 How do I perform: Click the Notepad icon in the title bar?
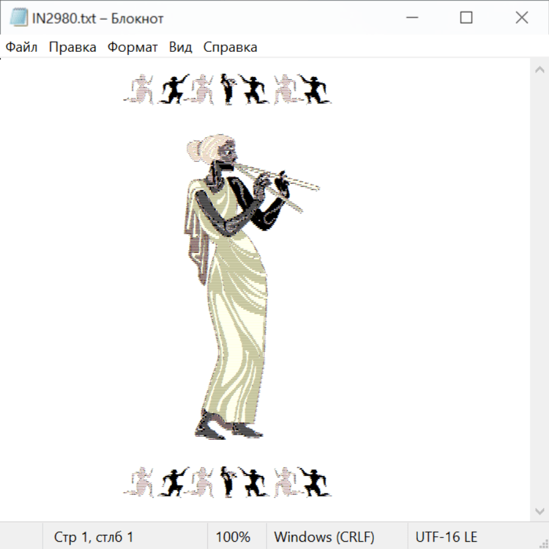pyautogui.click(x=19, y=18)
